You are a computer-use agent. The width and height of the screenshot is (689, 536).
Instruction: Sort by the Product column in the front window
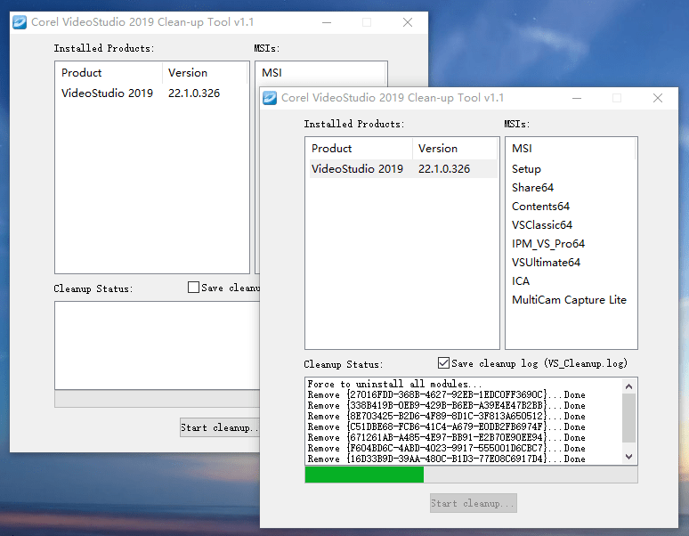[358, 149]
